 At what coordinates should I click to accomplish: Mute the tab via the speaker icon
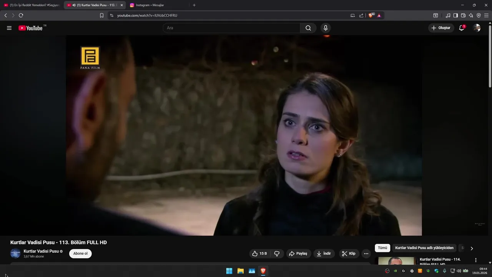click(74, 5)
